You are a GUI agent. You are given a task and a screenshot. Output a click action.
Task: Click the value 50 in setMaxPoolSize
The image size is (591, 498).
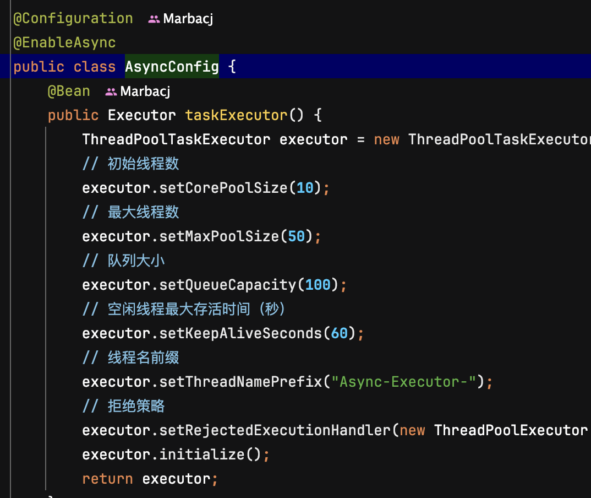point(297,237)
